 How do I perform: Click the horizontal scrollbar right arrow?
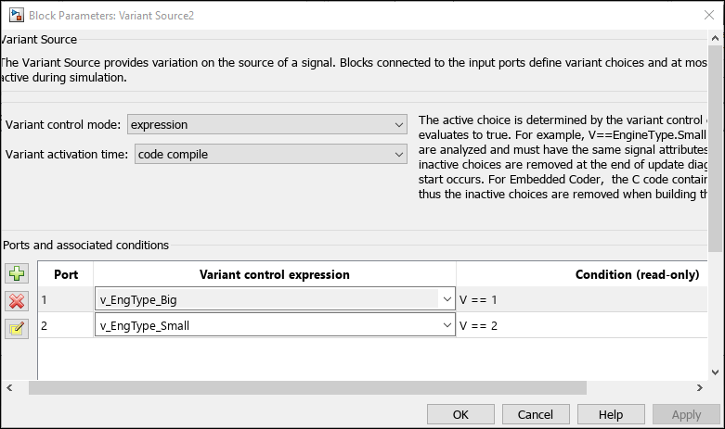(701, 387)
